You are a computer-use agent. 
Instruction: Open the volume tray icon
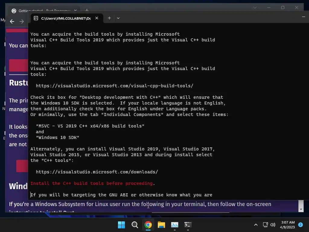273,225
